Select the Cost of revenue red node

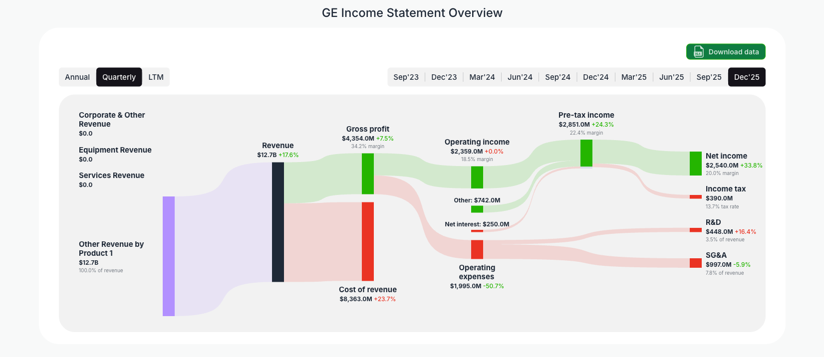367,241
